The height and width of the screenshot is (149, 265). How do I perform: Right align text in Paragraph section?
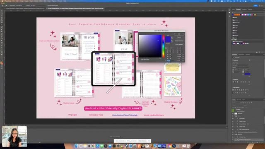coord(237,82)
